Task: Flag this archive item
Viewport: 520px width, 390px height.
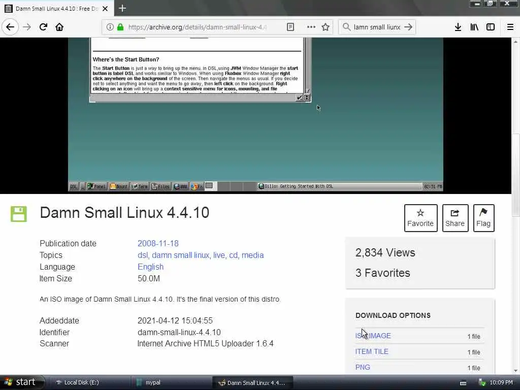Action: [483, 218]
